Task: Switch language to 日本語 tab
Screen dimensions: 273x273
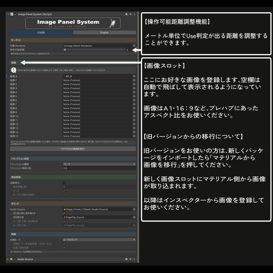Action: click(41, 33)
